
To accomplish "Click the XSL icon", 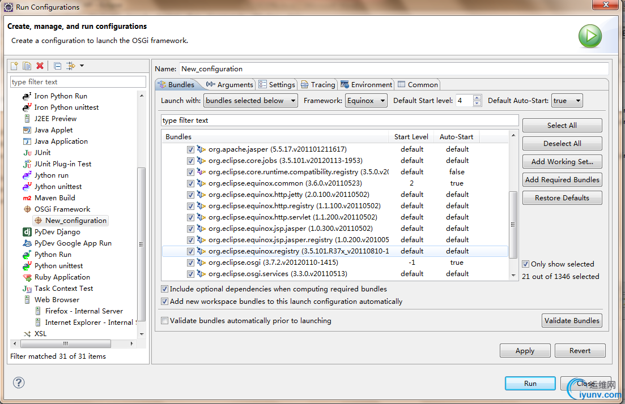I will click(27, 333).
